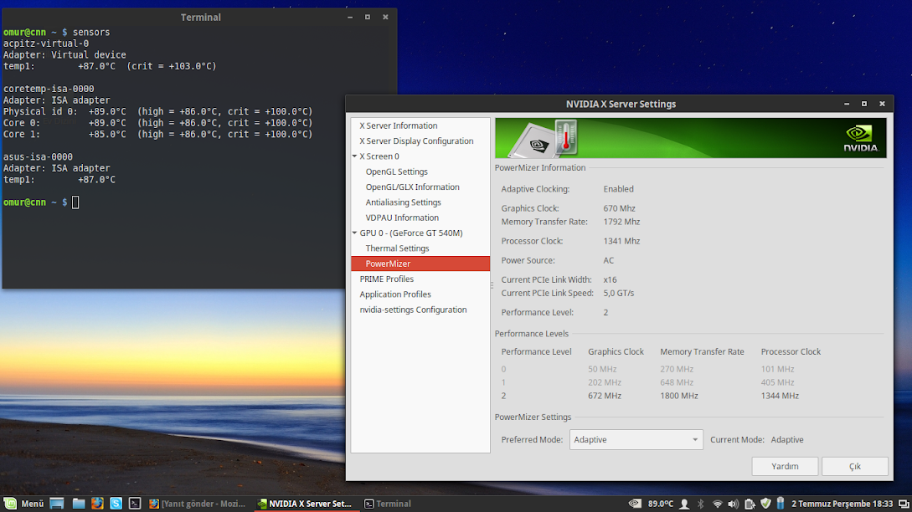Click the NVIDIA logo in the banner
Image resolution: width=912 pixels, height=512 pixels.
(x=861, y=138)
